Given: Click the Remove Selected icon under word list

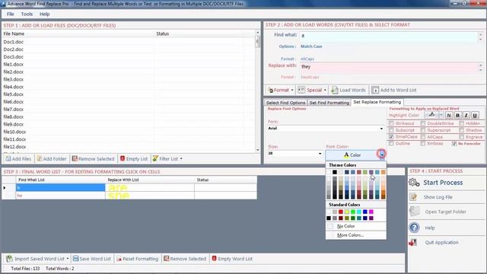Looking at the screenshot, I should click(x=167, y=259).
